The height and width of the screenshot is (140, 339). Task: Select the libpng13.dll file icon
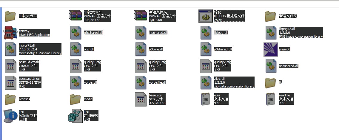click(271, 33)
